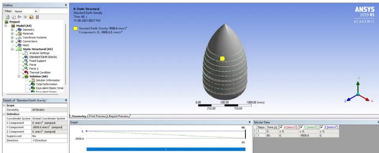The width and height of the screenshot is (379, 153).
Task: Click the Coordinate Systems triad icon
Action: pyautogui.click(x=19, y=37)
